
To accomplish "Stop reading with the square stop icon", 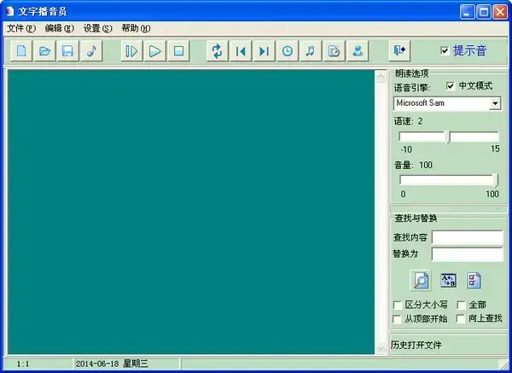I will [x=178, y=51].
